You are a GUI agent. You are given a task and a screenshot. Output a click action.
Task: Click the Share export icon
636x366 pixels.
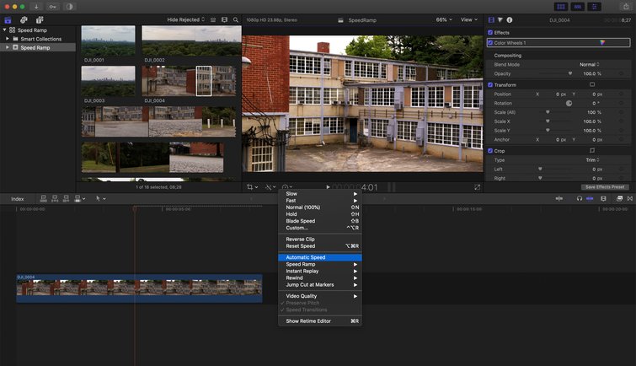pyautogui.click(x=626, y=6)
